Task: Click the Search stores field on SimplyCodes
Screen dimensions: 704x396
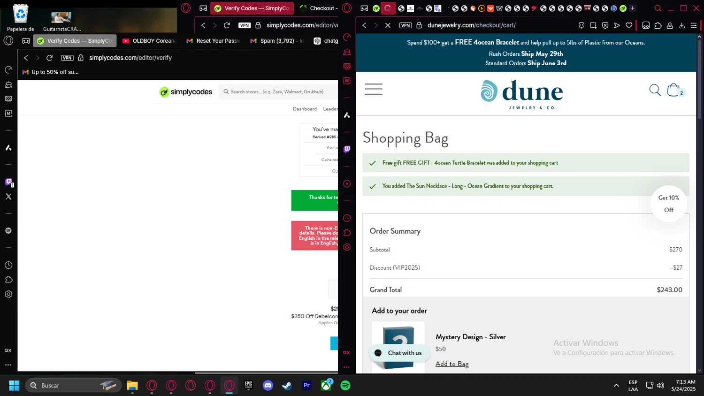Action: point(279,91)
